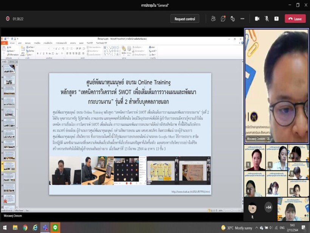
Task: Open Internet Explorer from the taskbar
Action: 35,227
